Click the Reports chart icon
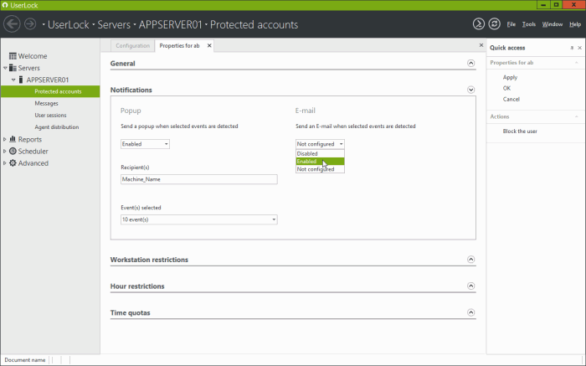 click(x=13, y=139)
